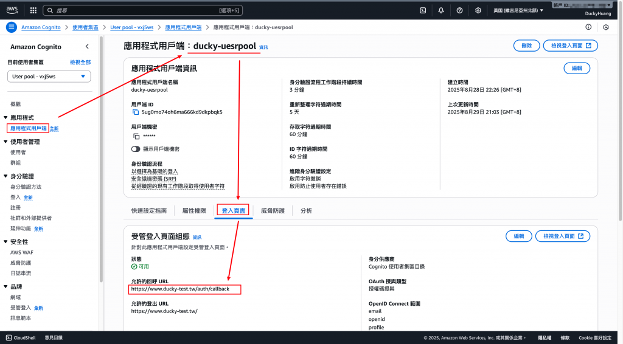Click the search magnifier icon

point(50,10)
